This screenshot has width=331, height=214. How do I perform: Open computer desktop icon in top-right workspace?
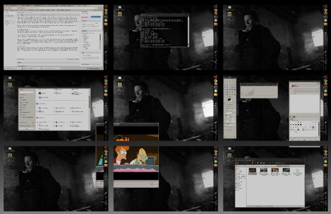(229, 7)
